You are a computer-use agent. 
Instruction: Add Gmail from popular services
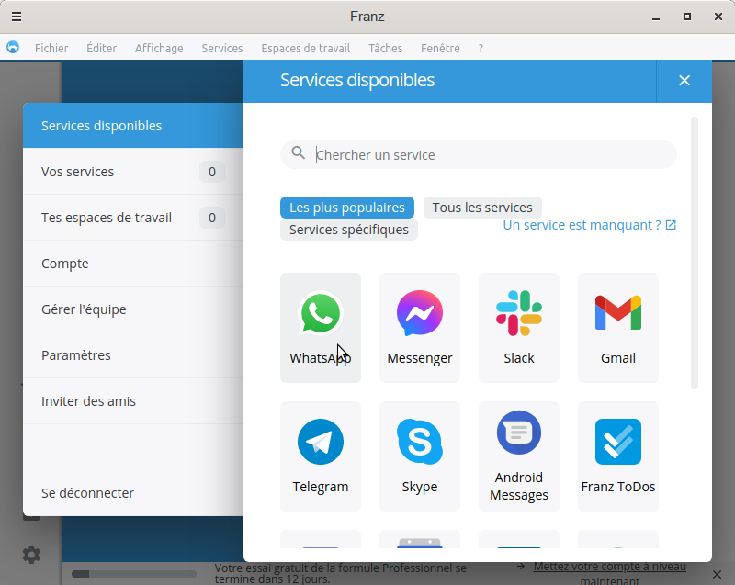coord(617,327)
